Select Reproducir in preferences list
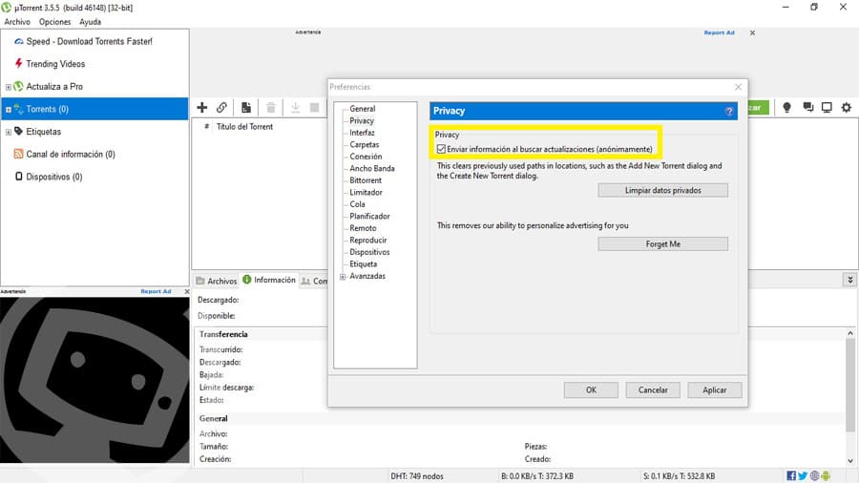Viewport: 859px width, 483px height. click(368, 241)
